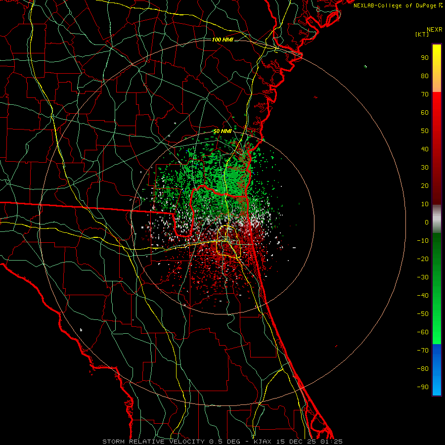Click the -10 value on the velocity scale

click(x=423, y=241)
